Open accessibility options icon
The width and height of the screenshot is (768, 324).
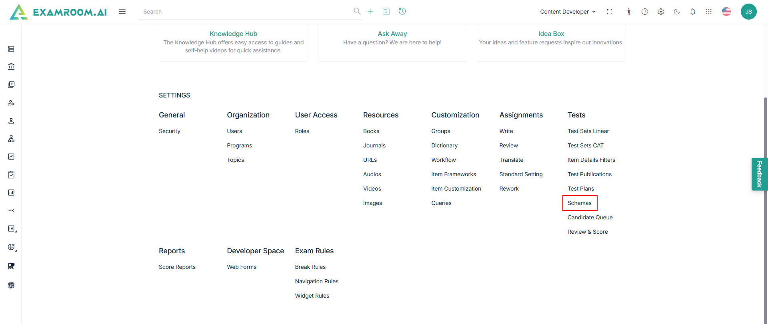629,12
